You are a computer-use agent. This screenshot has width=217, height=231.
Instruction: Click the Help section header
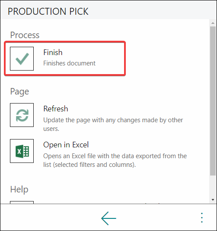click(19, 189)
